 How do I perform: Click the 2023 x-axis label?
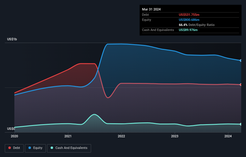tap(175, 136)
